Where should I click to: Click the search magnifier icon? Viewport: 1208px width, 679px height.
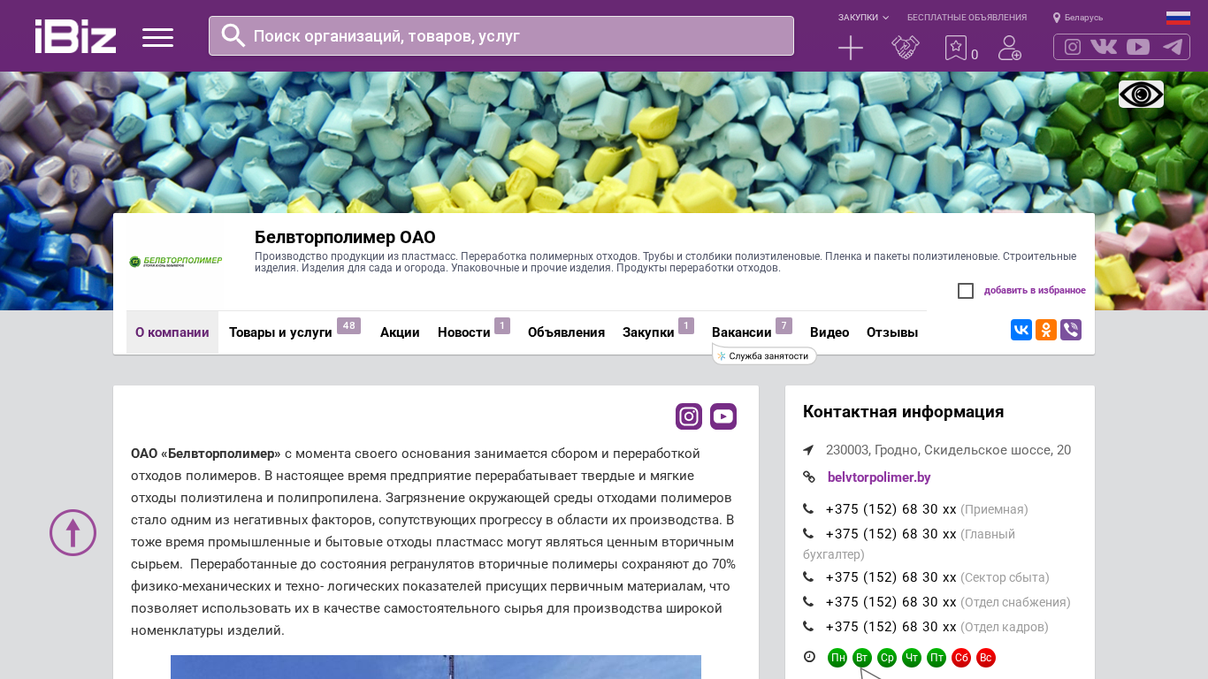point(233,35)
